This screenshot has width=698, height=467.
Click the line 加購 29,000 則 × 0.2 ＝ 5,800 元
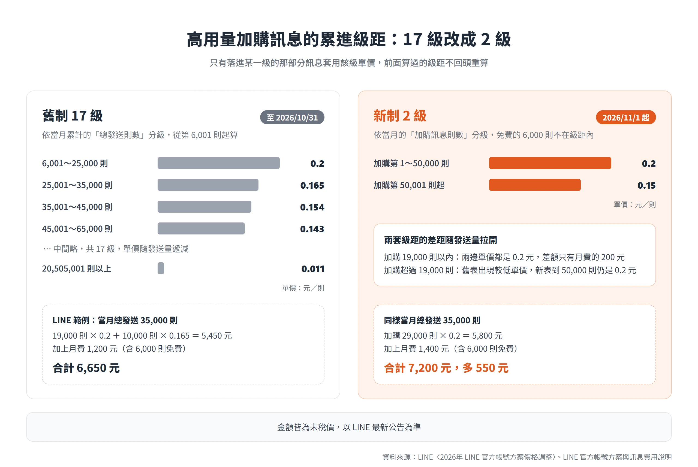coord(443,336)
